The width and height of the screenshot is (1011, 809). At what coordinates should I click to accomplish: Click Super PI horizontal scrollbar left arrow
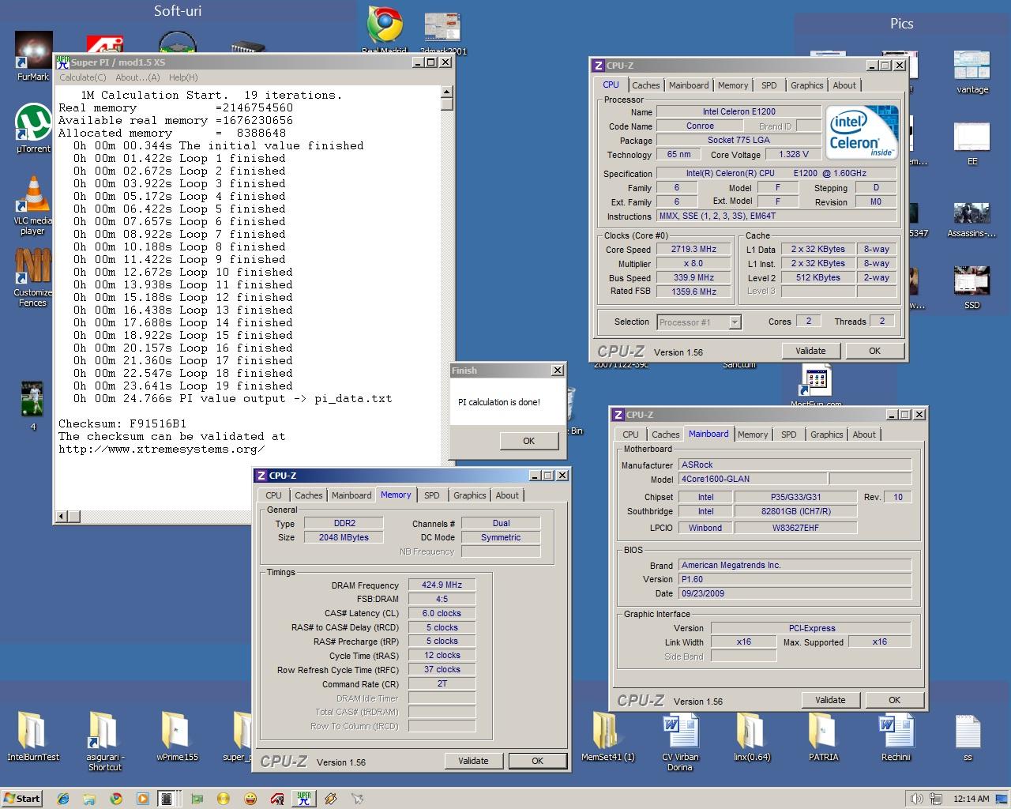coord(61,517)
